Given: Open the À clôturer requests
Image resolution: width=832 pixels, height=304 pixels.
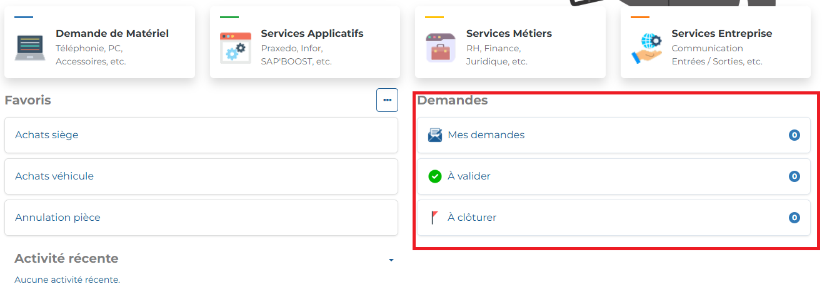Looking at the screenshot, I should click(x=614, y=218).
